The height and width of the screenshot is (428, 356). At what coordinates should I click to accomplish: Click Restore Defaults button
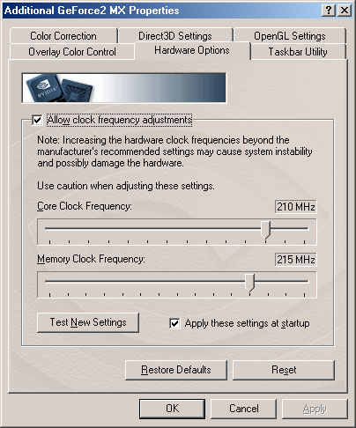tap(176, 370)
